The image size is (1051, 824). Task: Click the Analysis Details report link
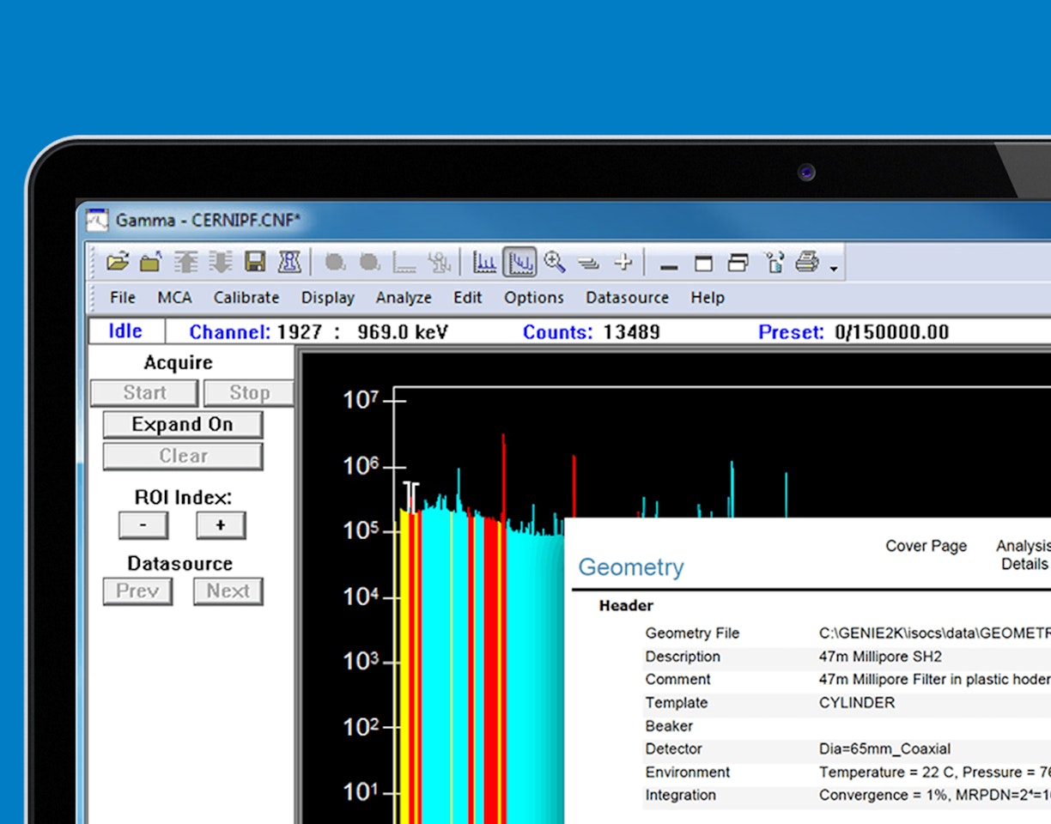[x=1024, y=554]
